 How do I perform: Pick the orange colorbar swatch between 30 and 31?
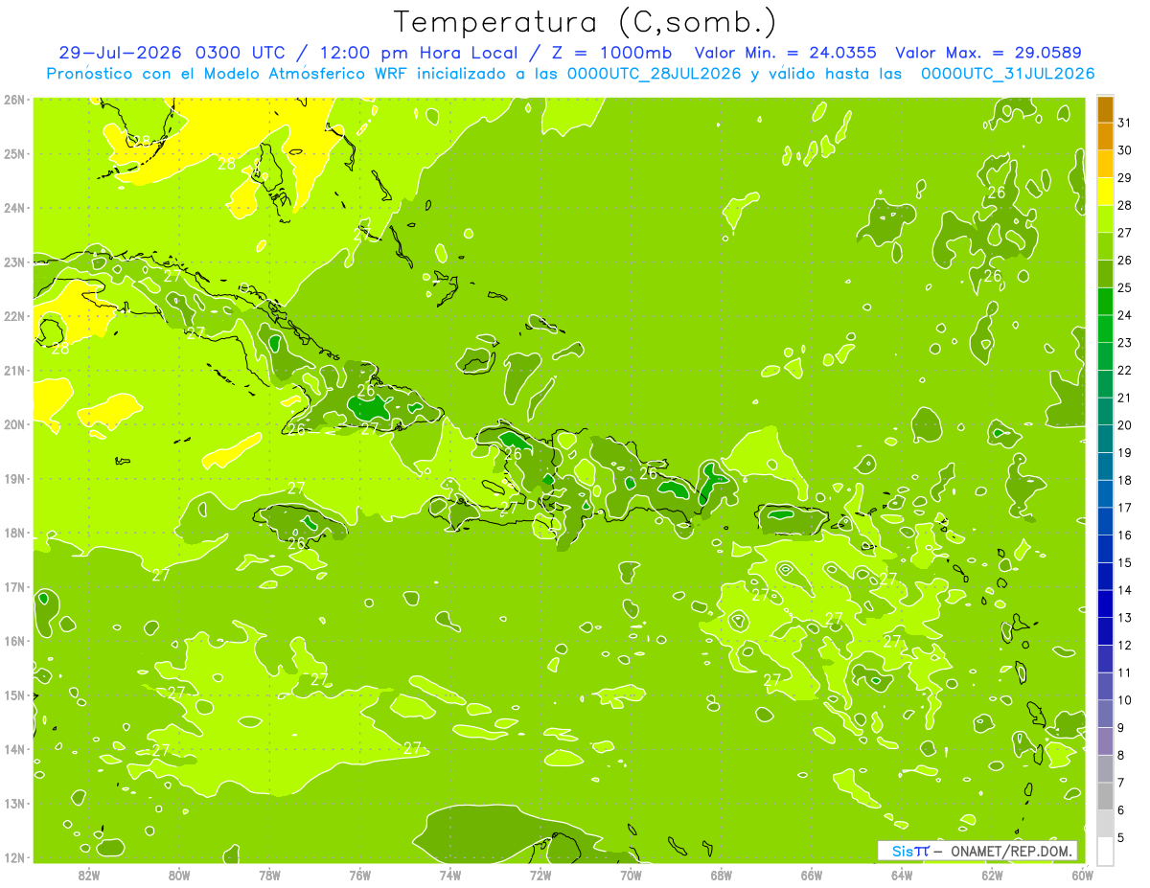[1105, 136]
